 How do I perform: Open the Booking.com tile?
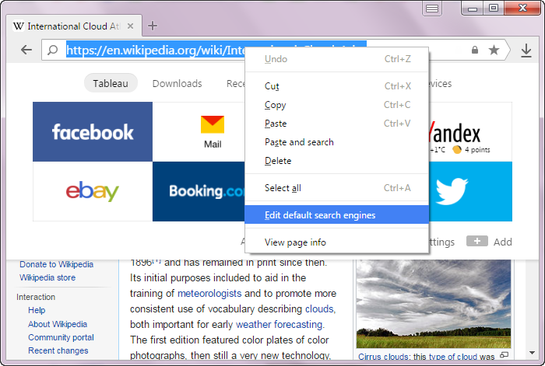199,191
